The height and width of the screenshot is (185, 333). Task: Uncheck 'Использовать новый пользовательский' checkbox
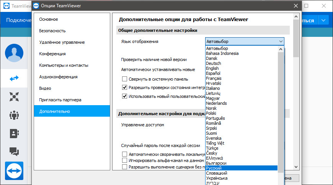click(124, 96)
